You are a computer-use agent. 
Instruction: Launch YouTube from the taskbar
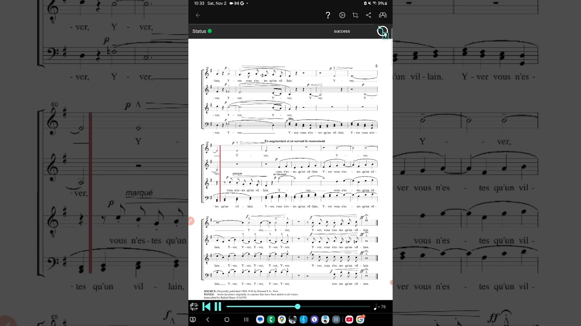[349, 320]
